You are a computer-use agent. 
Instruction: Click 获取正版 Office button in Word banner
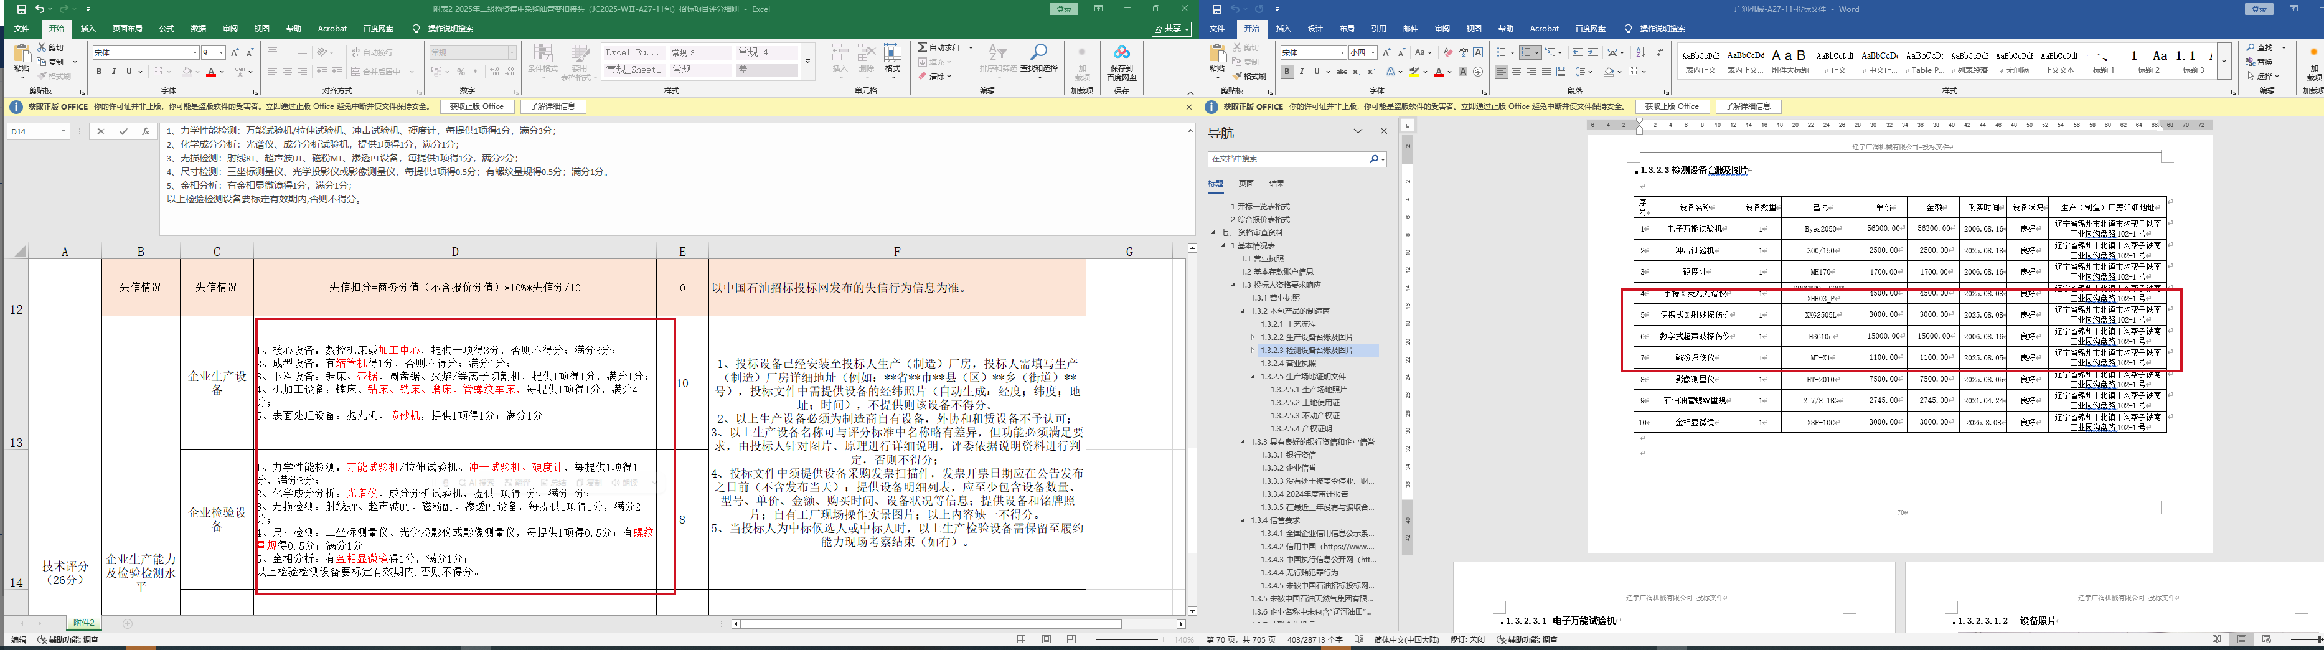pyautogui.click(x=1672, y=106)
